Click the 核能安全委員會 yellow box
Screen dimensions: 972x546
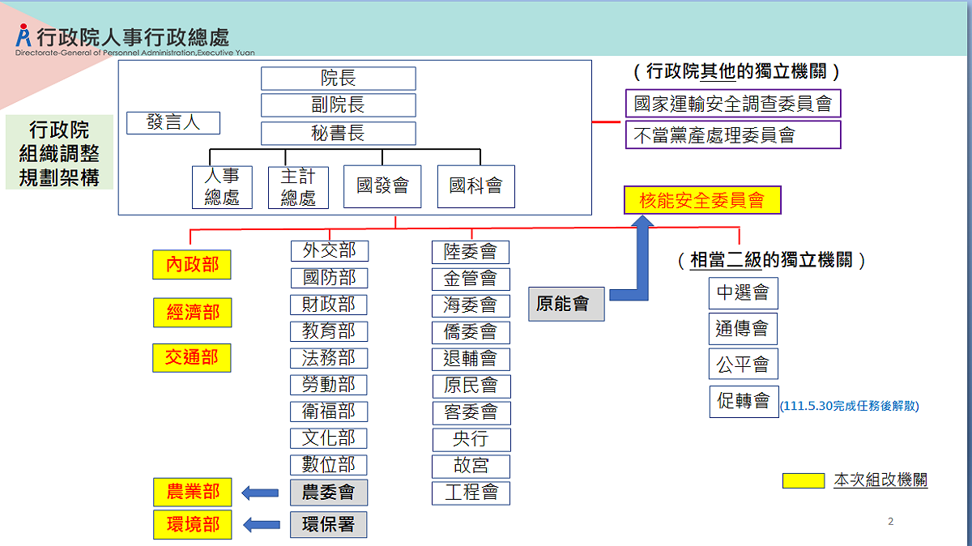click(x=702, y=200)
